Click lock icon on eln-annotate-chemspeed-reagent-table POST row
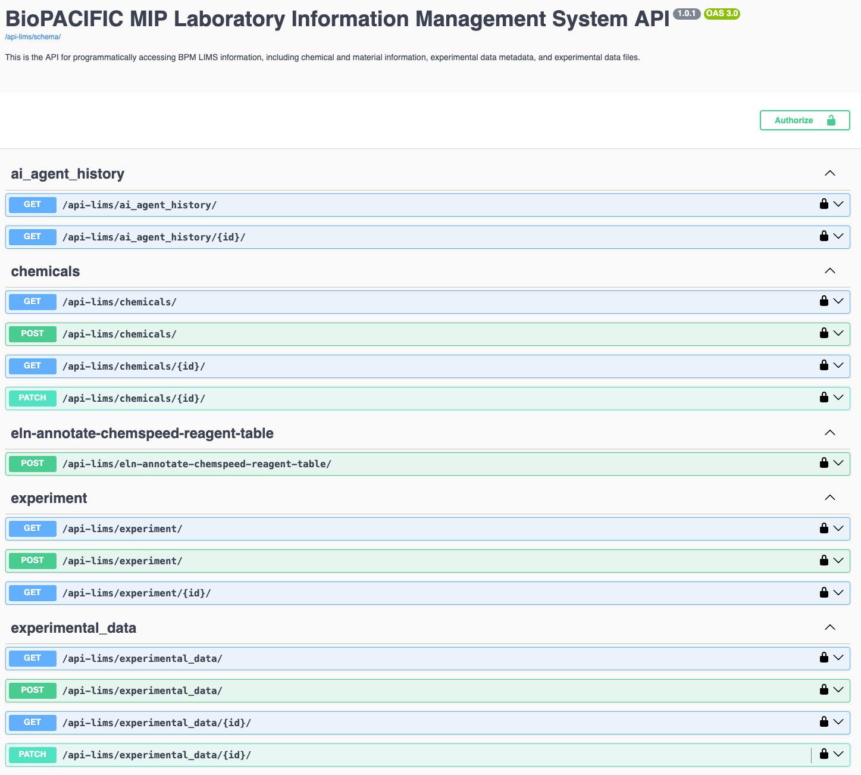Viewport: 861px width, 775px height. (x=824, y=463)
